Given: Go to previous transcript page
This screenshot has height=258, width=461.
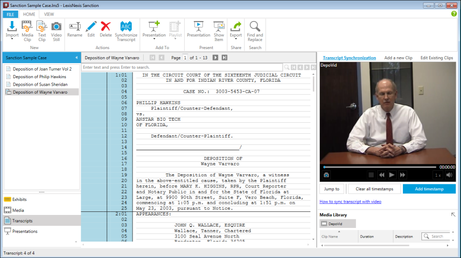Looking at the screenshot, I should (161, 58).
